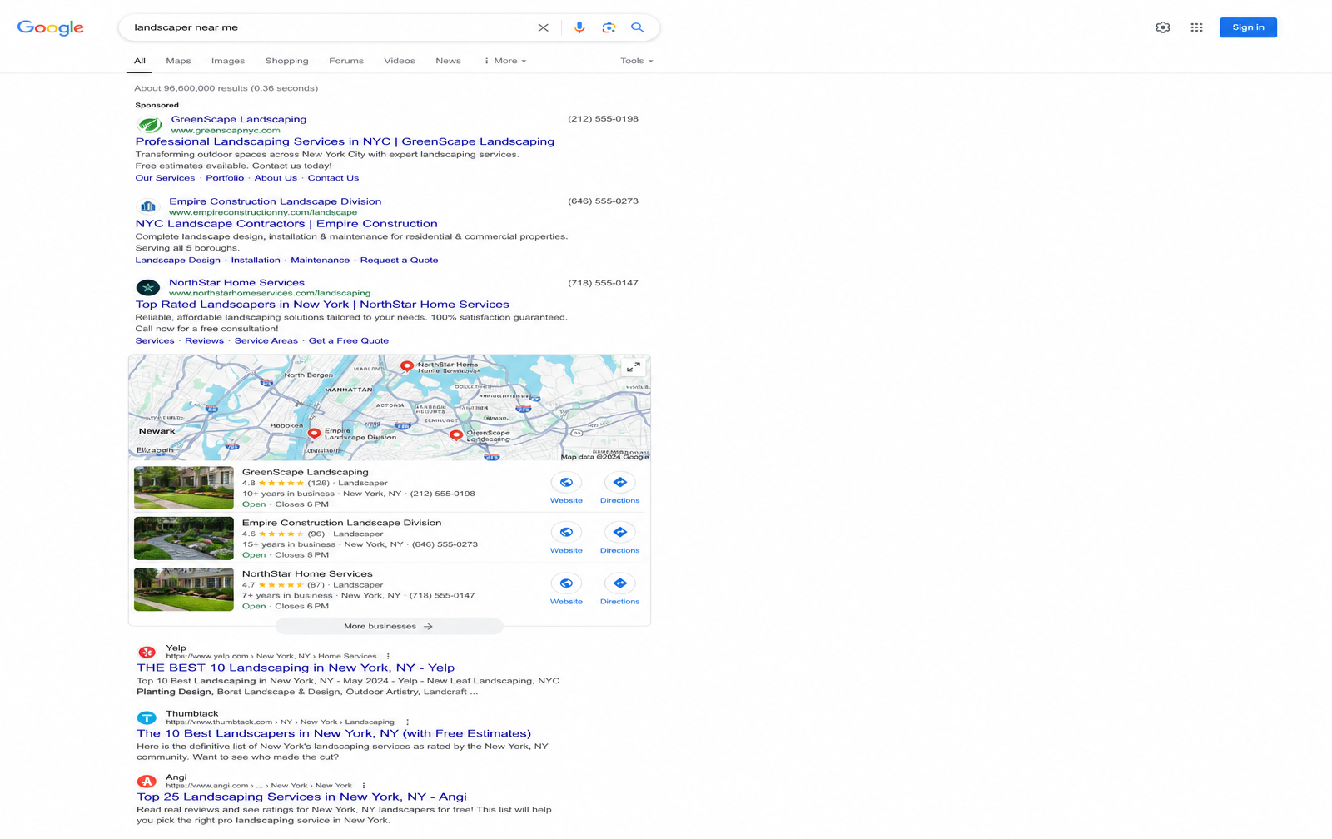Open GreenScape Landscaping Website icon
This screenshot has width=1332, height=839.
click(566, 483)
